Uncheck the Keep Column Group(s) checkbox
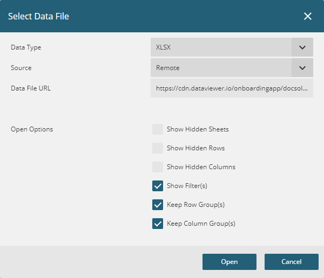The width and height of the screenshot is (324, 278). pyautogui.click(x=158, y=224)
